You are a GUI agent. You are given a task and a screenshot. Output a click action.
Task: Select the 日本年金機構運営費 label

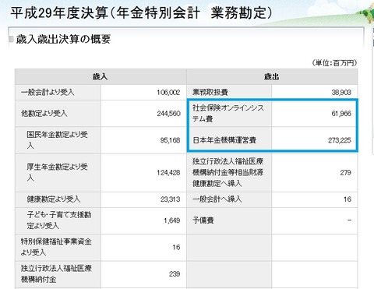(224, 140)
